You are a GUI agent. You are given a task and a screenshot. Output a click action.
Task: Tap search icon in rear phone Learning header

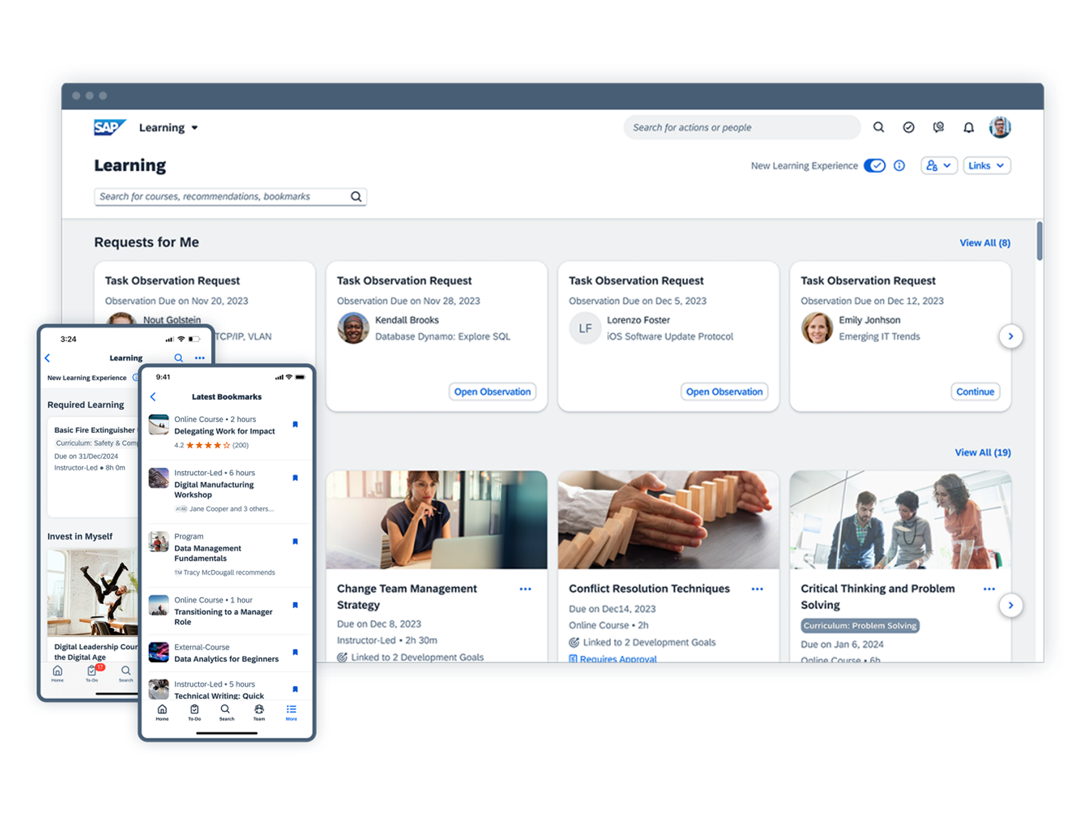click(x=179, y=358)
